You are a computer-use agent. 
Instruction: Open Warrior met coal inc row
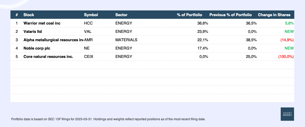(152, 23)
